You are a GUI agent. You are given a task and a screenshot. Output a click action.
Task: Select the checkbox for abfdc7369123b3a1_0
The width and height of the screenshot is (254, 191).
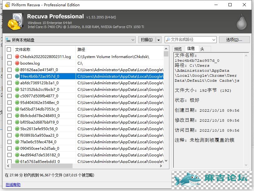coord(10,83)
